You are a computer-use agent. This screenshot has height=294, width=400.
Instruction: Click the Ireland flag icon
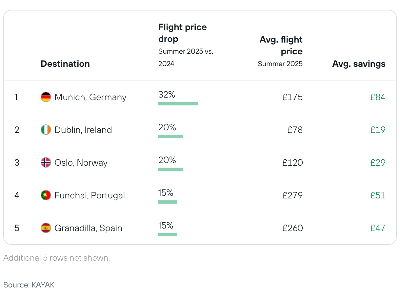(x=46, y=130)
